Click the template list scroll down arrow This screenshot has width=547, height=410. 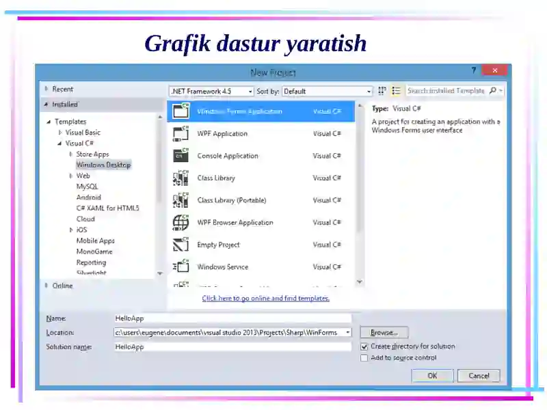360,282
